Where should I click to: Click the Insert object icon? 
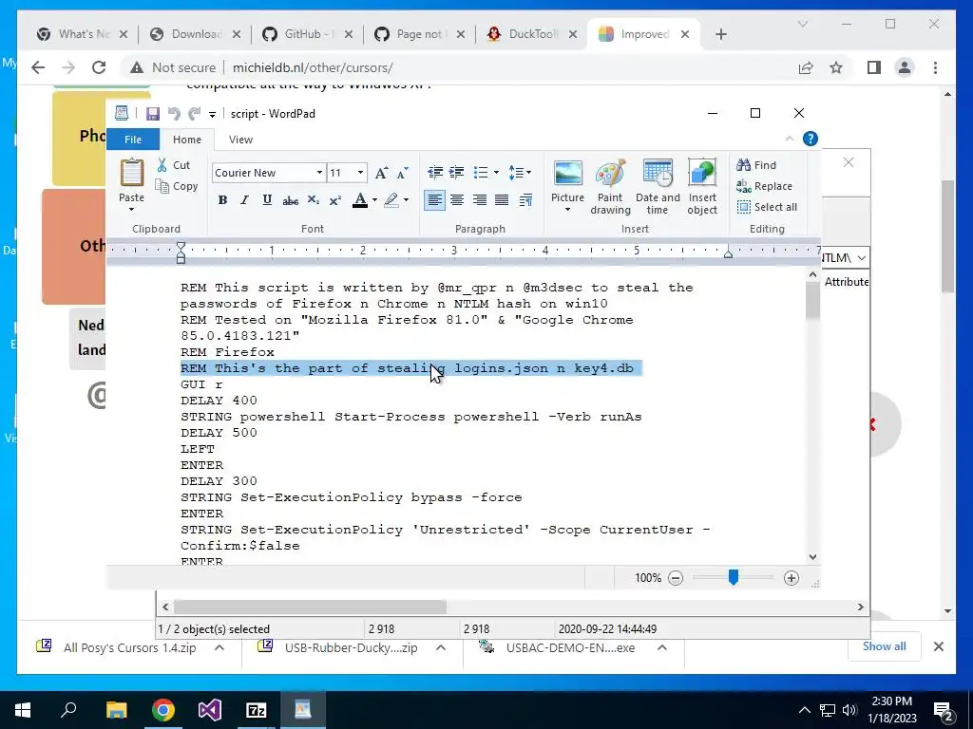[x=702, y=174]
